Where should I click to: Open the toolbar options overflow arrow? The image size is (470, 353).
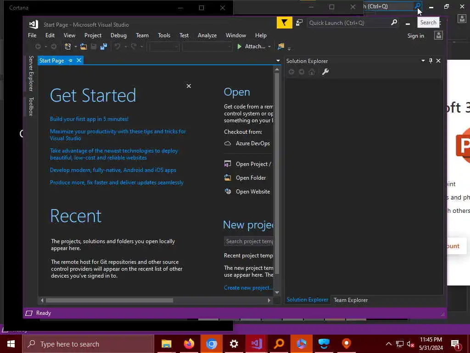(289, 48)
